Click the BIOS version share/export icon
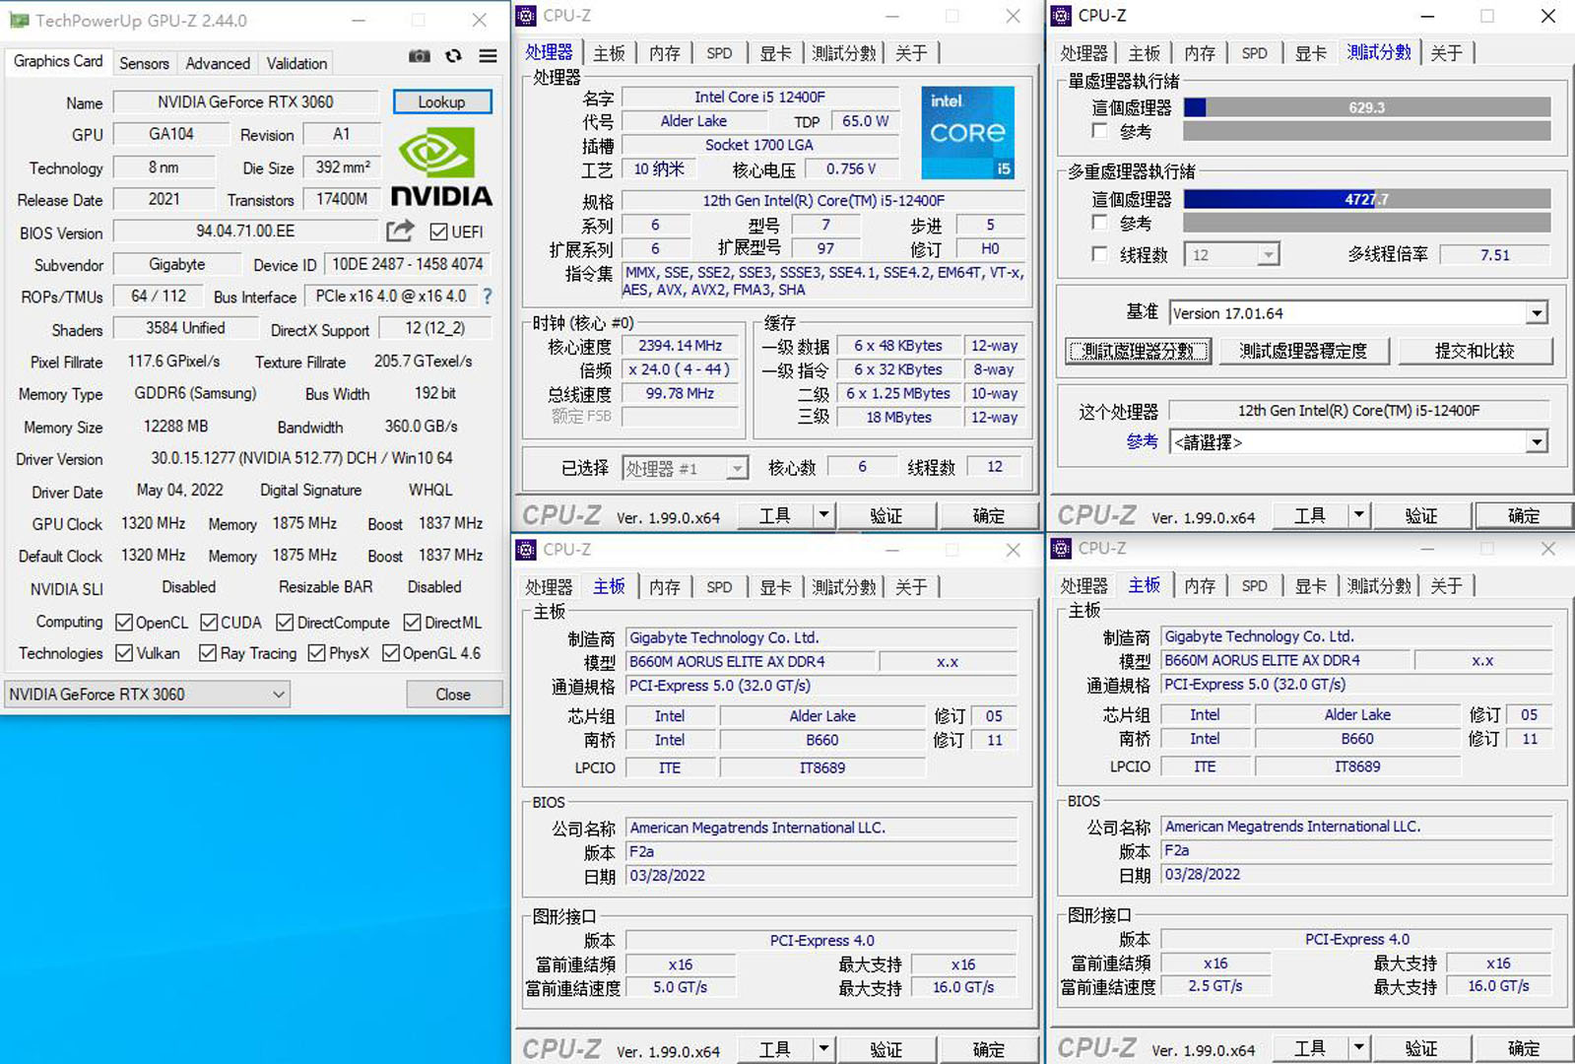 click(x=400, y=231)
